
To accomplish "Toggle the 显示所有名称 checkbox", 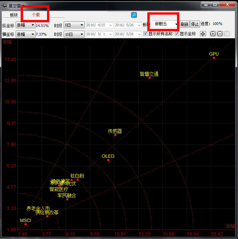I will 145,34.
